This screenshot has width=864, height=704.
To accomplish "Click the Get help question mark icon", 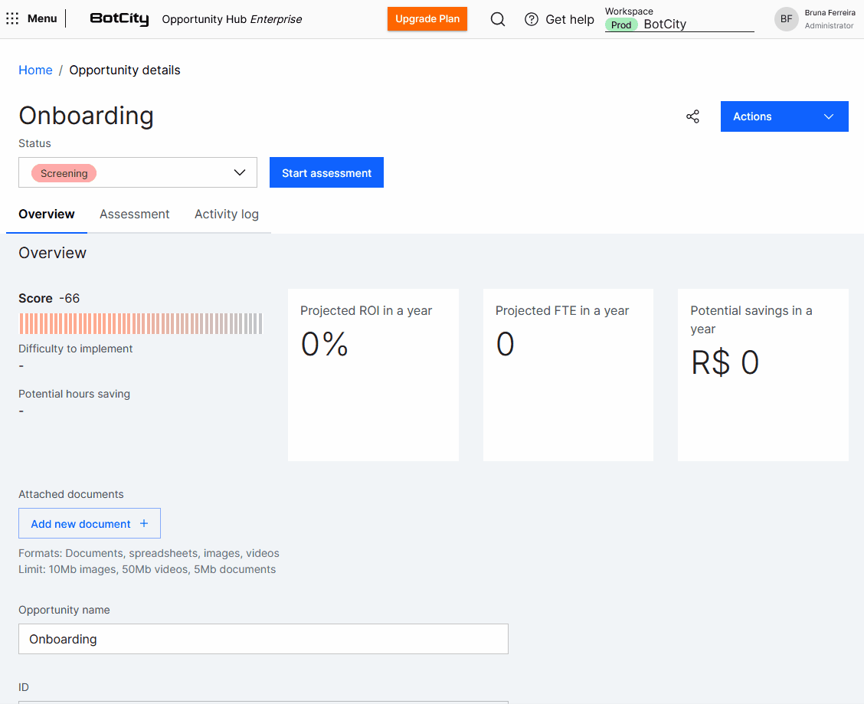I will coord(532,19).
